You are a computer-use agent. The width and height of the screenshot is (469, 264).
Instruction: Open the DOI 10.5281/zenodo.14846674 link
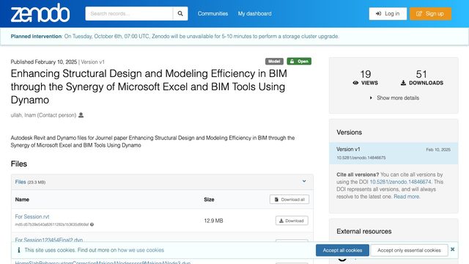400,182
